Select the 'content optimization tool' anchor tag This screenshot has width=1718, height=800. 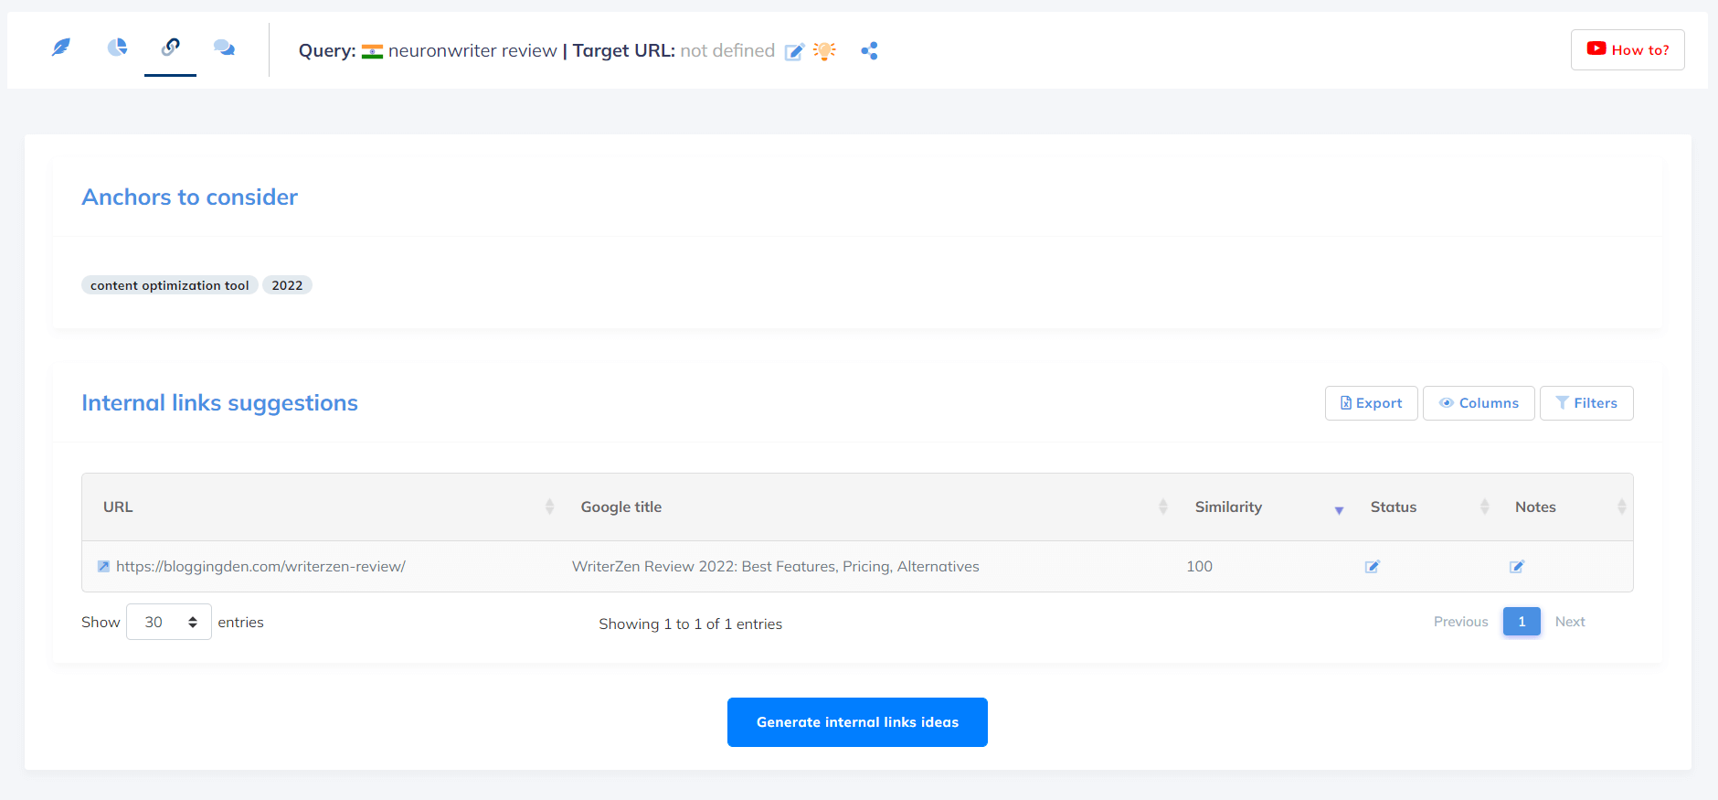[x=170, y=285]
